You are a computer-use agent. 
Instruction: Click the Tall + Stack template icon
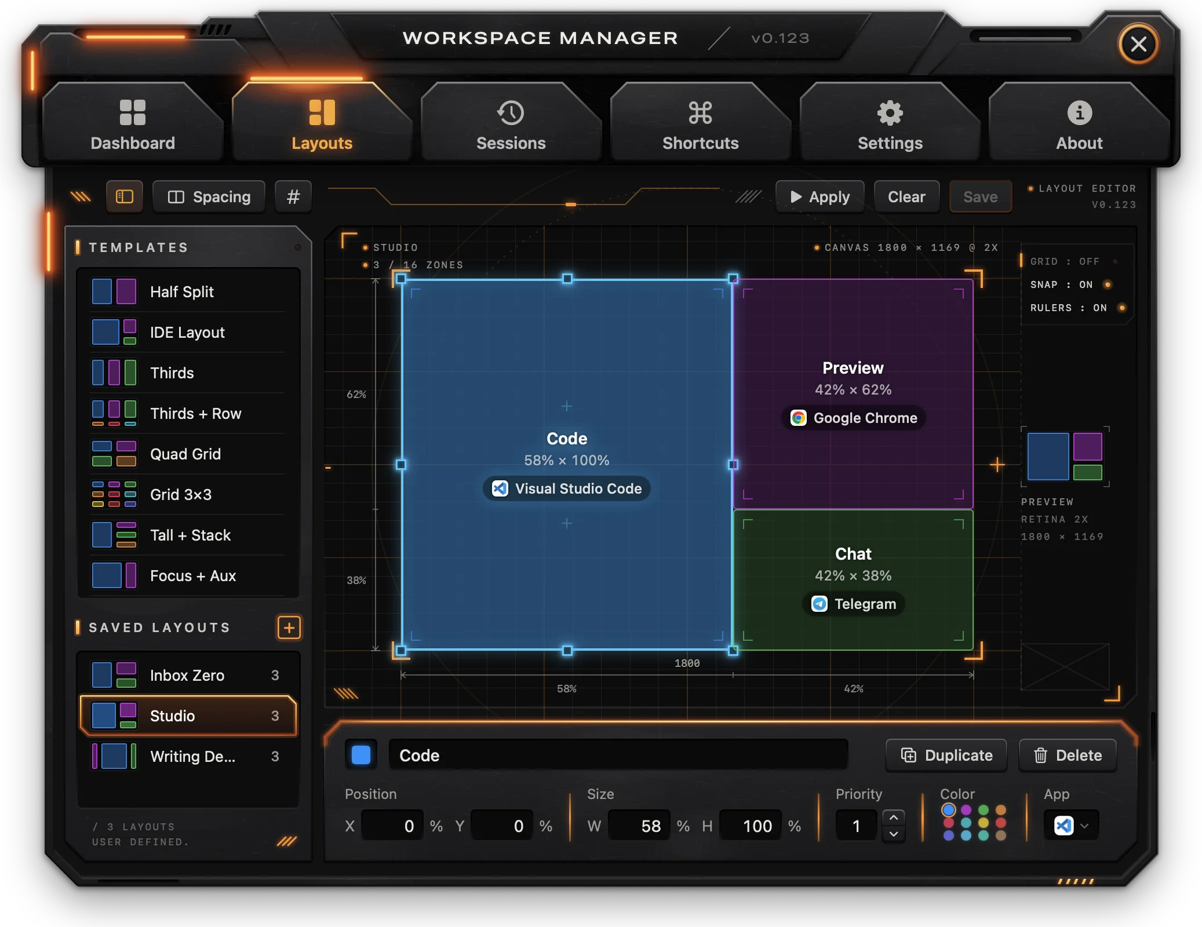coord(114,535)
